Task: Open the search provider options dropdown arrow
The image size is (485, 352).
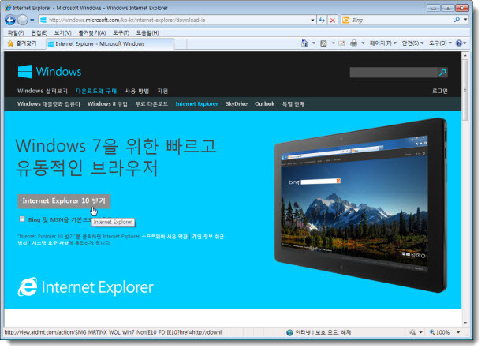Action: pos(465,20)
